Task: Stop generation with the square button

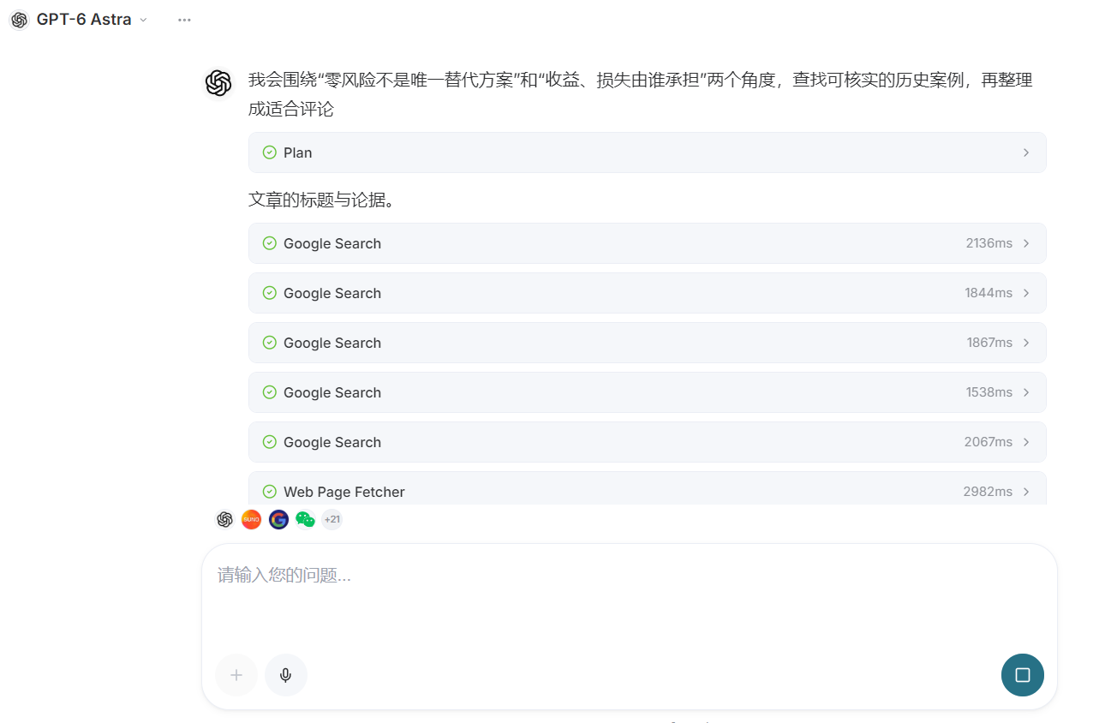Action: [x=1023, y=675]
